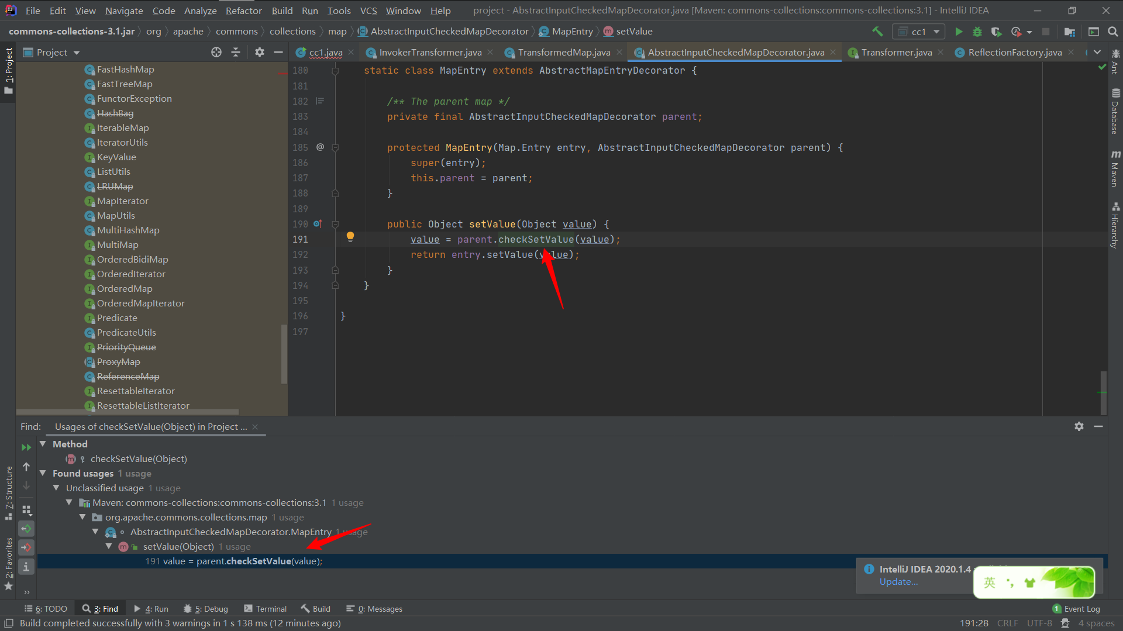
Task: Toggle the 2: Favorites tool window button
Action: (x=8, y=564)
